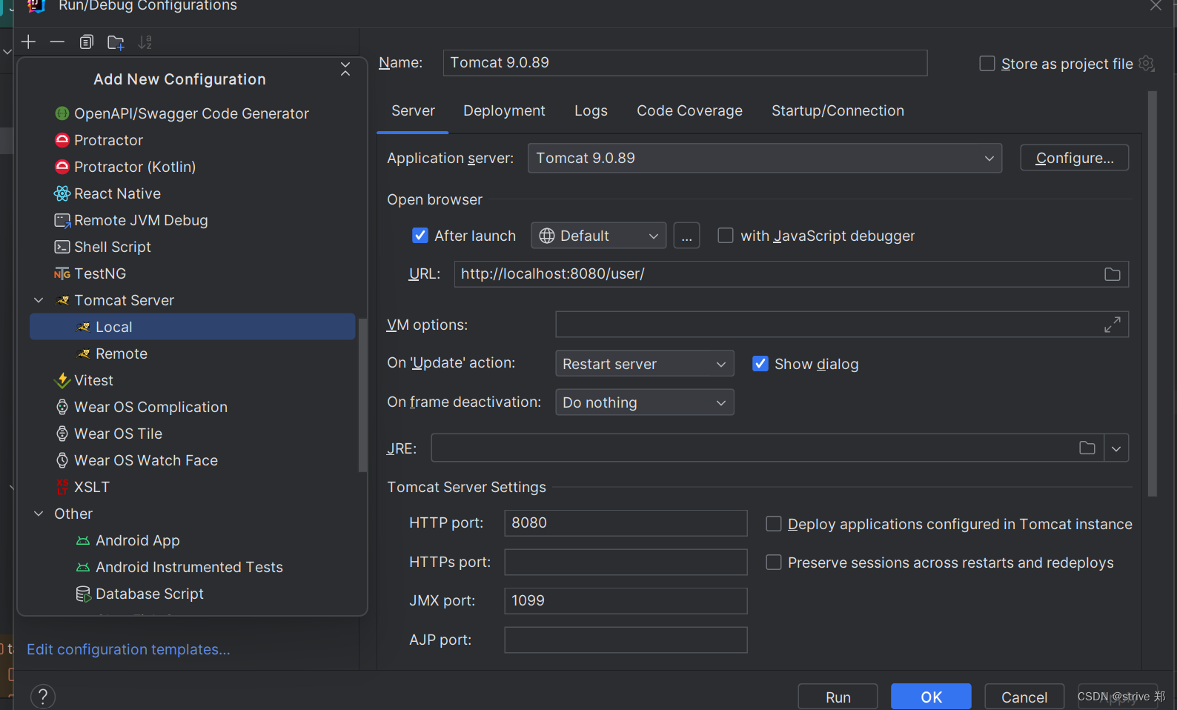Screen dimensions: 1177x710
Task: Click the AJP port field
Action: (626, 640)
